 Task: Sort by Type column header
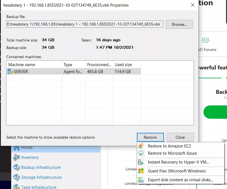click(x=74, y=65)
